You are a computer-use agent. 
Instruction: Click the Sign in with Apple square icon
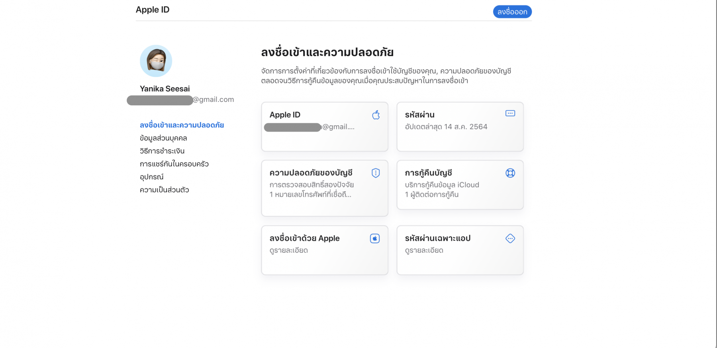pos(375,239)
